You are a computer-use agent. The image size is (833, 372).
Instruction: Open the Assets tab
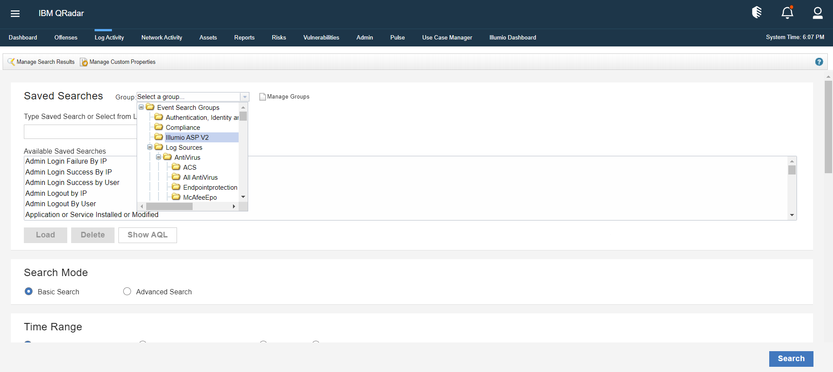click(x=208, y=37)
